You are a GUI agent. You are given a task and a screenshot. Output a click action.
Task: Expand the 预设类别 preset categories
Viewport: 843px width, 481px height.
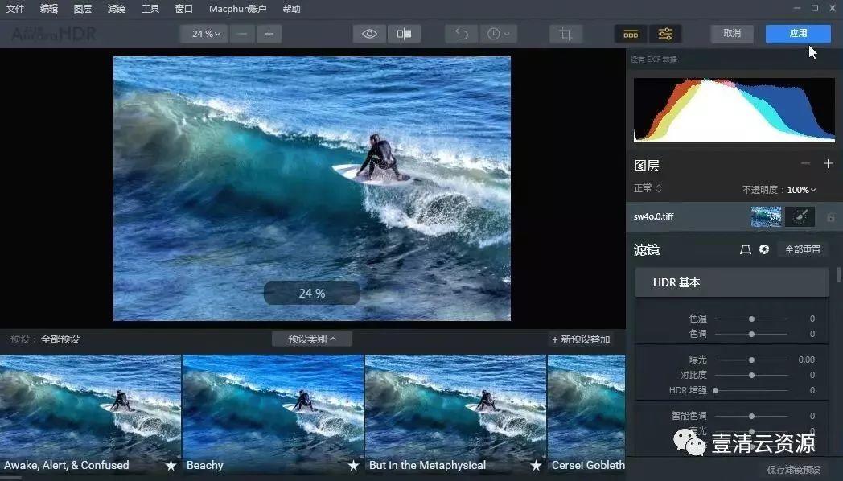tap(312, 339)
